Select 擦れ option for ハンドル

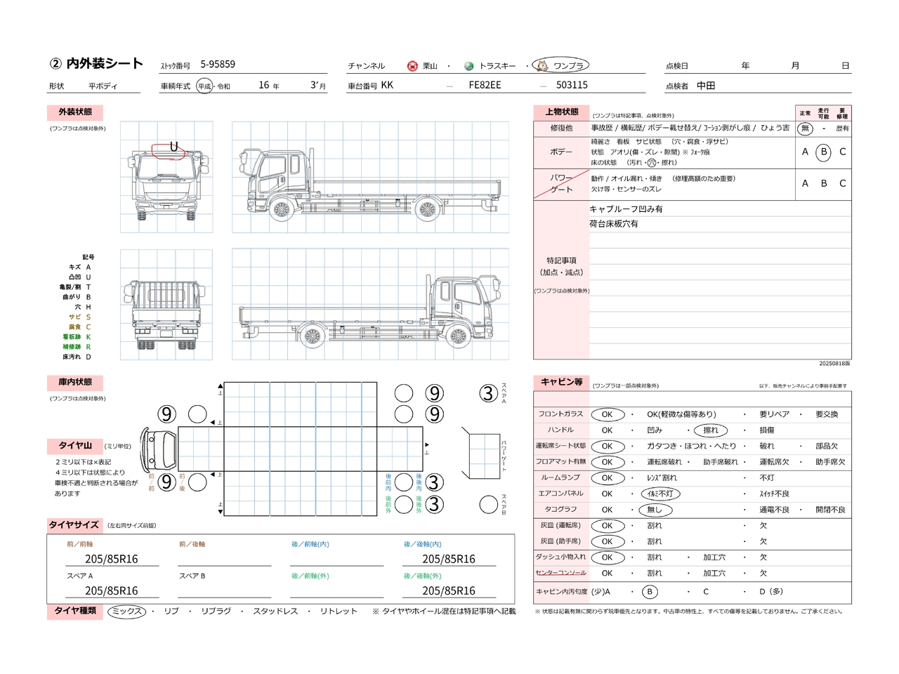(710, 430)
